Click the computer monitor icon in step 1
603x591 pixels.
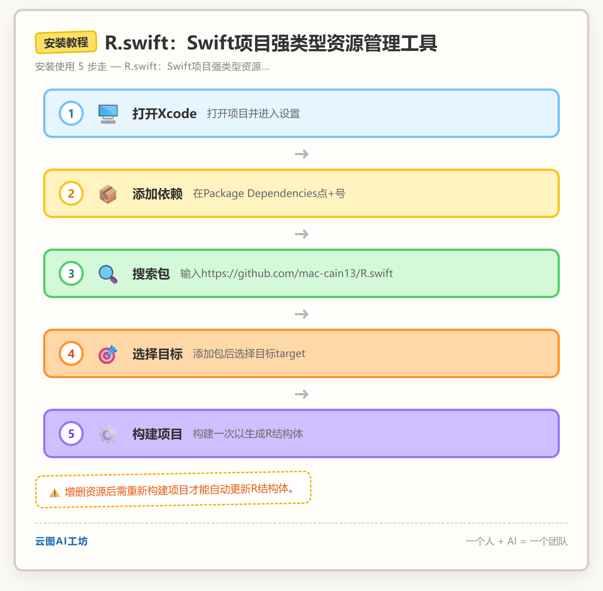[108, 114]
